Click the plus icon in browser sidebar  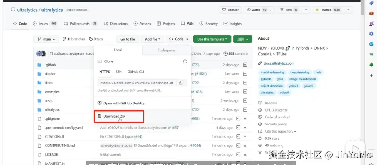tap(372, 75)
